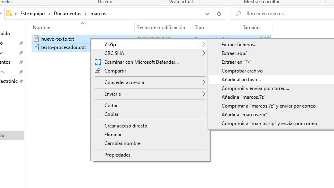The height and width of the screenshot is (188, 334).
Task: Click the Compartir share icon
Action: coord(98,70)
